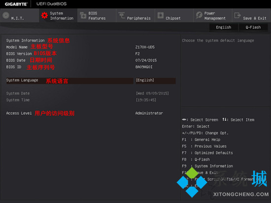271x203 pixels.
Task: Open the BIOS Features tab
Action: coord(97,16)
